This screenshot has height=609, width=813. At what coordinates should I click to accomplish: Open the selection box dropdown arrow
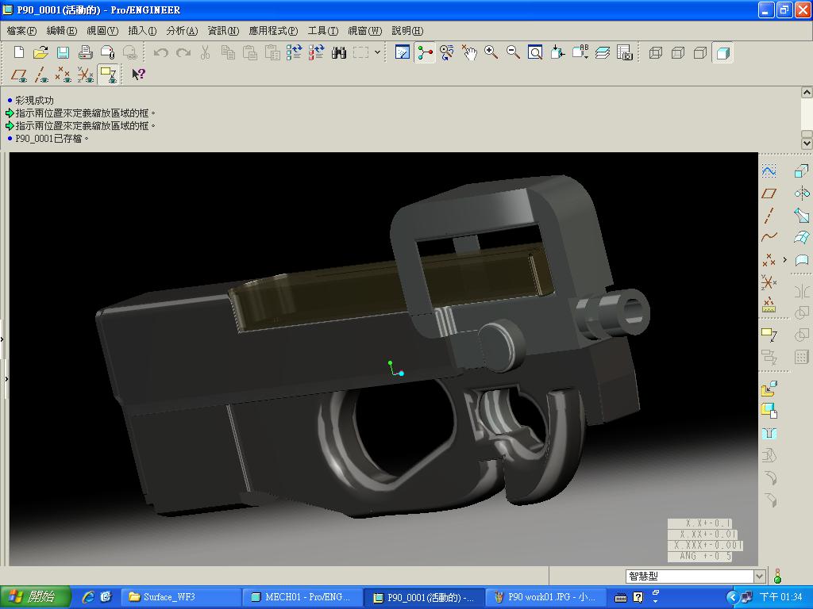(377, 52)
